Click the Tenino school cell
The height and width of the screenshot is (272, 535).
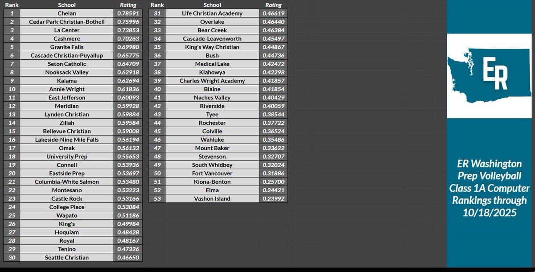click(67, 249)
